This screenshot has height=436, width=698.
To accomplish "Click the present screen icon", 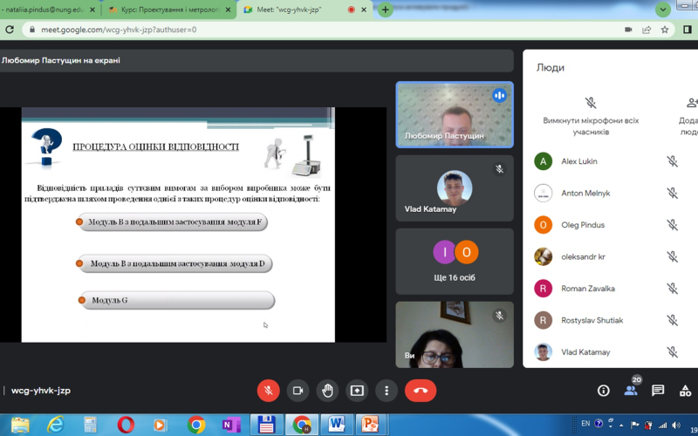I will (357, 391).
